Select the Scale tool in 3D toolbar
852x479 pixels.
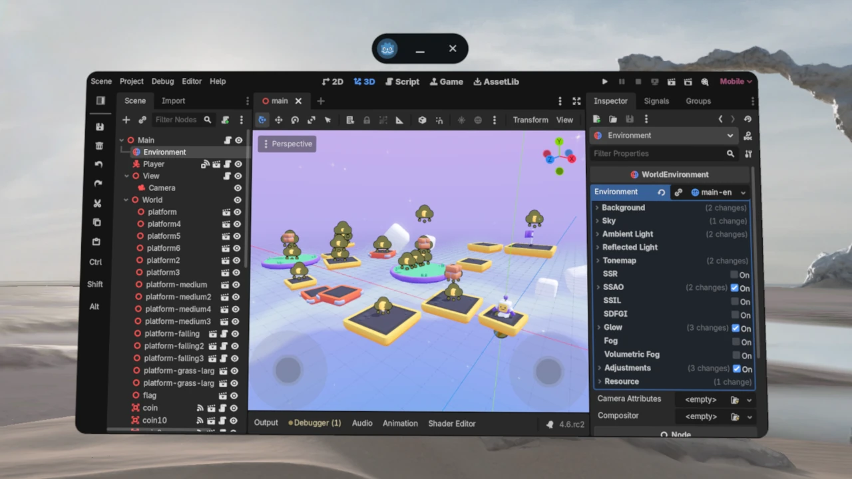(312, 120)
